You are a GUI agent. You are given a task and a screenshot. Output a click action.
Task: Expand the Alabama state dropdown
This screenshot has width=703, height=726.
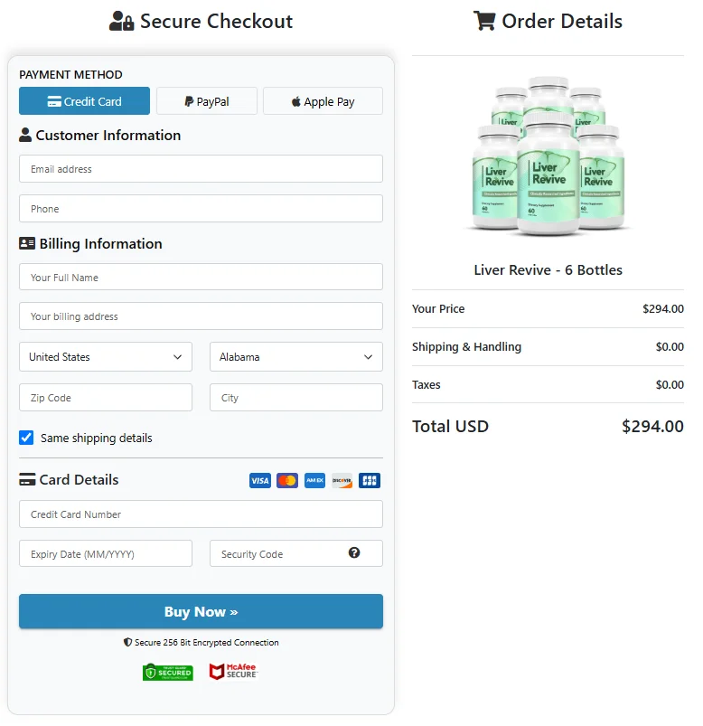[x=295, y=357]
